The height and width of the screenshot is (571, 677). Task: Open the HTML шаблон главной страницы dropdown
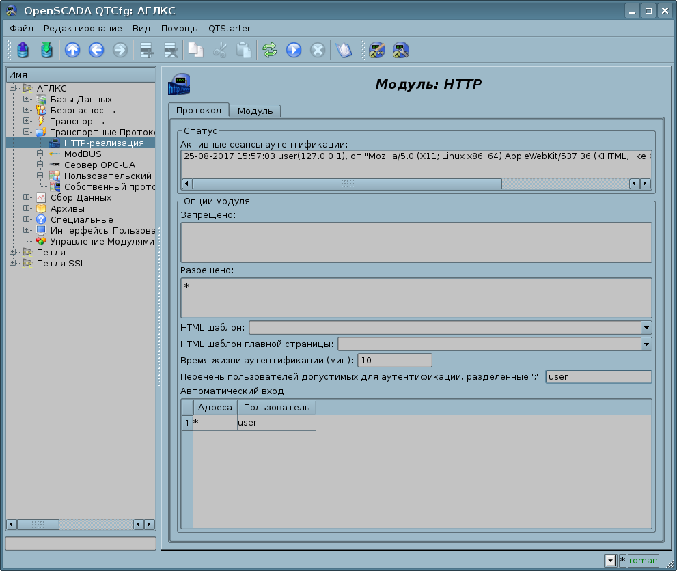[646, 344]
